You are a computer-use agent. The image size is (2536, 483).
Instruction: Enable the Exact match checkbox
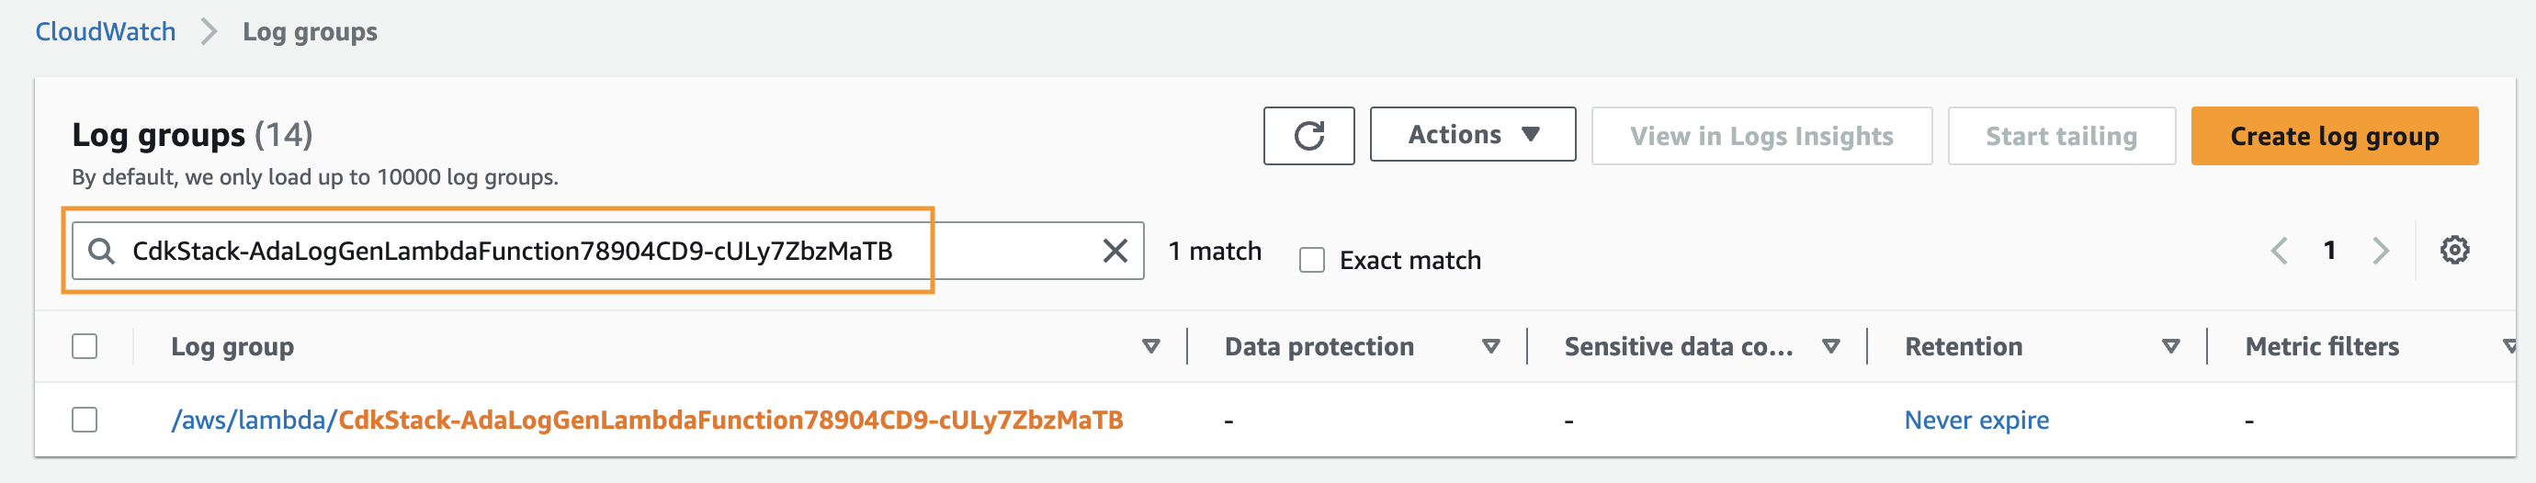[1311, 260]
